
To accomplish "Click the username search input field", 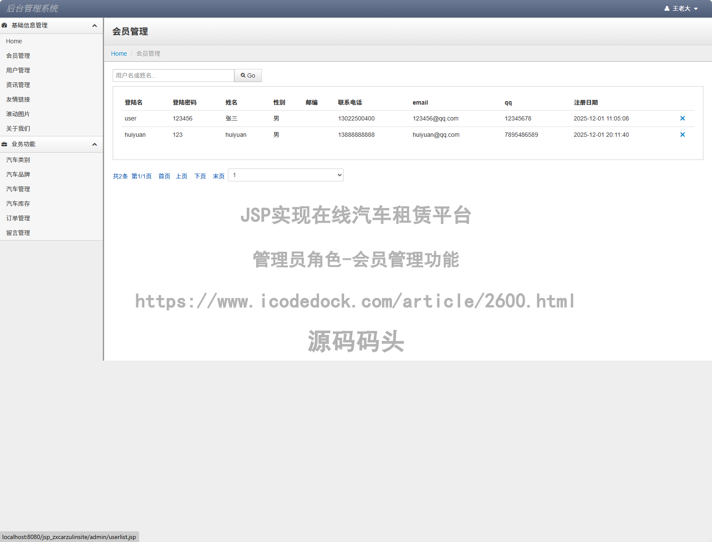I will click(x=173, y=75).
